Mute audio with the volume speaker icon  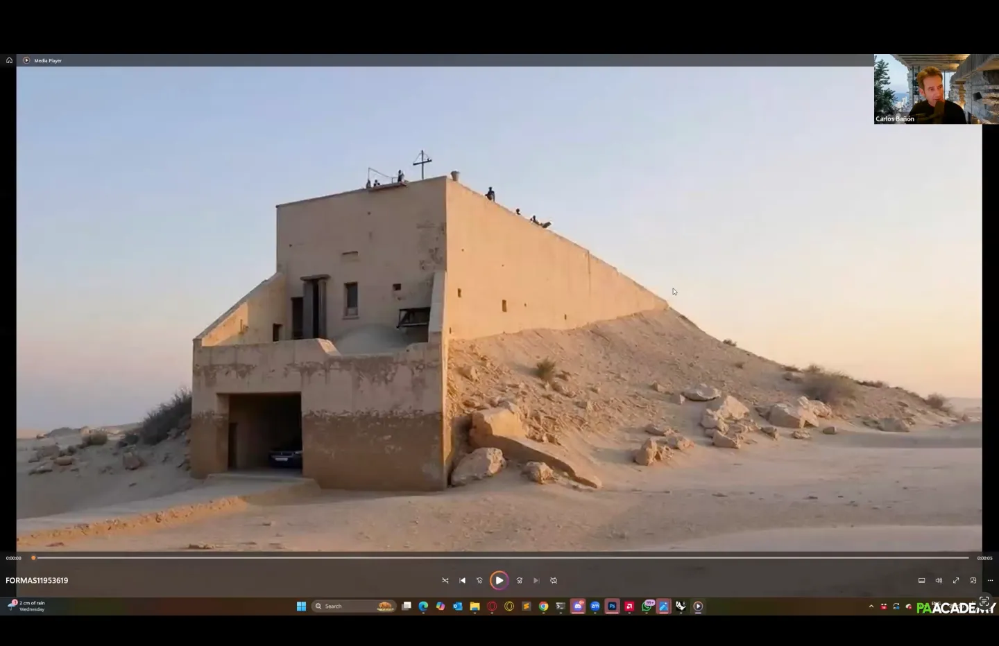(939, 581)
